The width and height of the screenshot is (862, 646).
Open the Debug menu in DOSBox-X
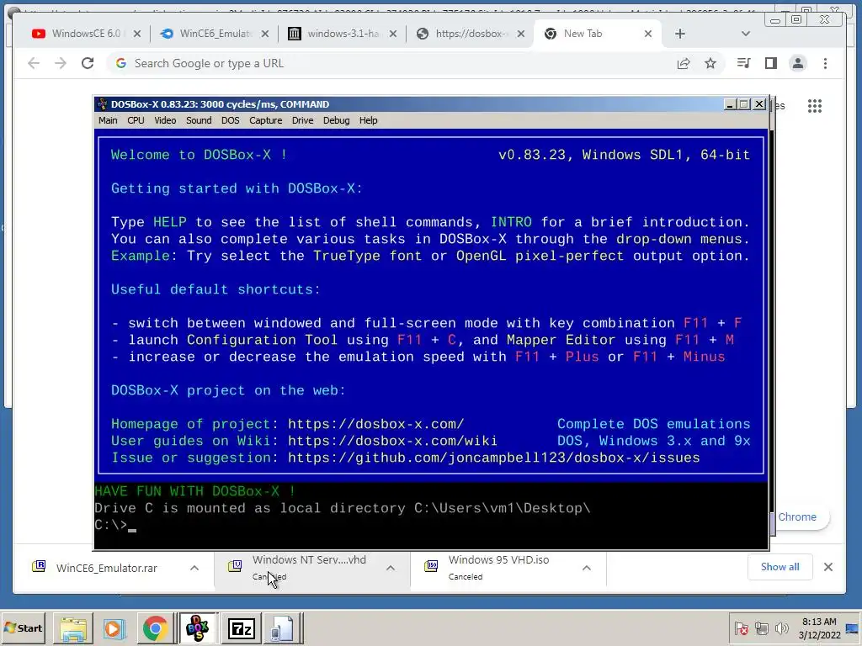point(336,120)
